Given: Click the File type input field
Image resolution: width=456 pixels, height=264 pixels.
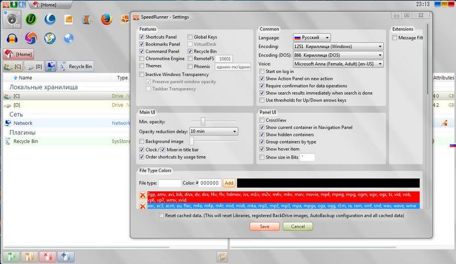Looking at the screenshot, I should point(169,183).
